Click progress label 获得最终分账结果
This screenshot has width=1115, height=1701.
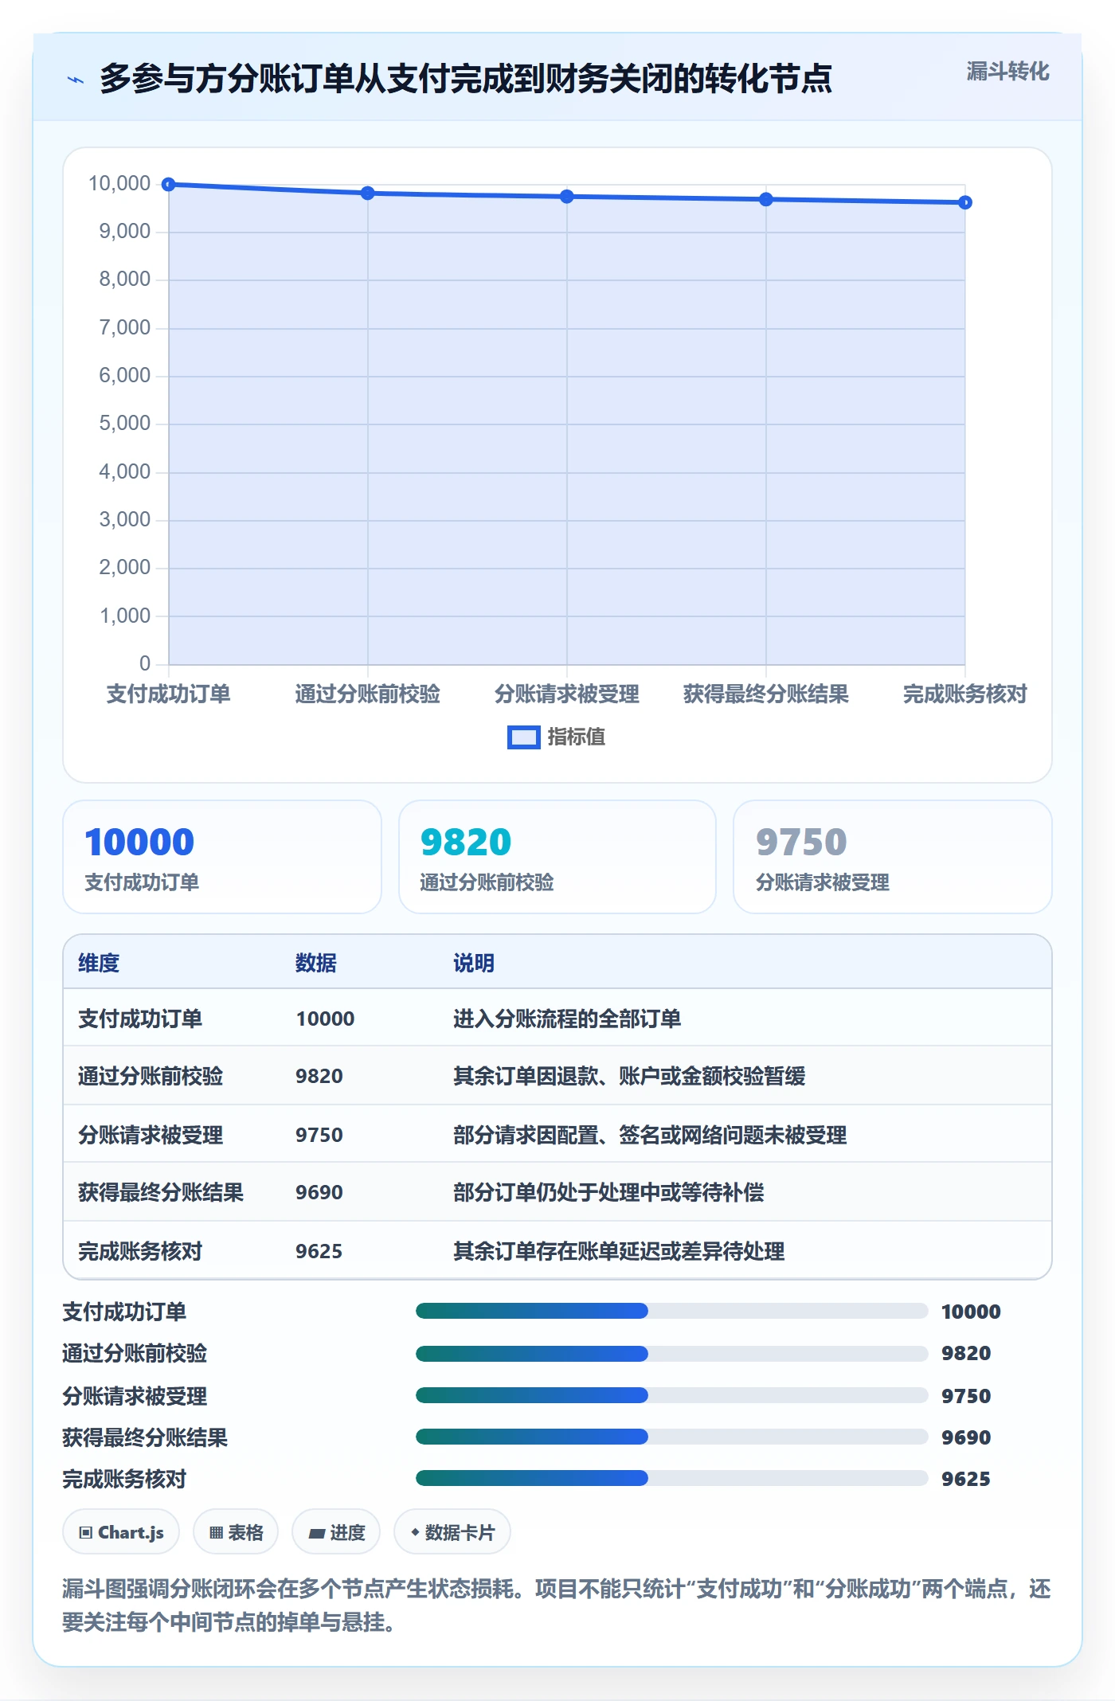[145, 1437]
